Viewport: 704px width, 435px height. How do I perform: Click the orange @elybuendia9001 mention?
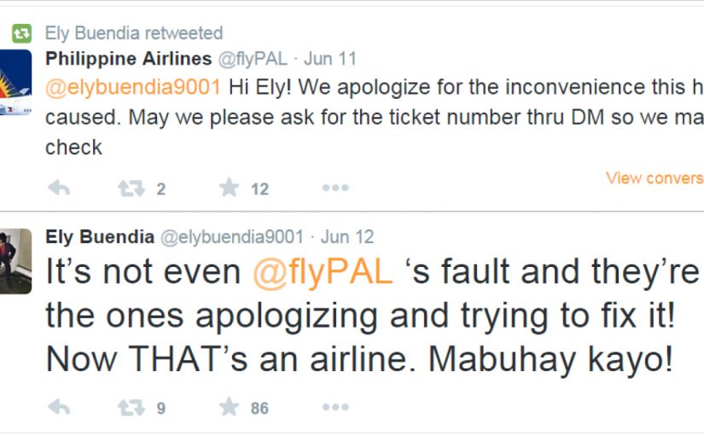(x=133, y=88)
